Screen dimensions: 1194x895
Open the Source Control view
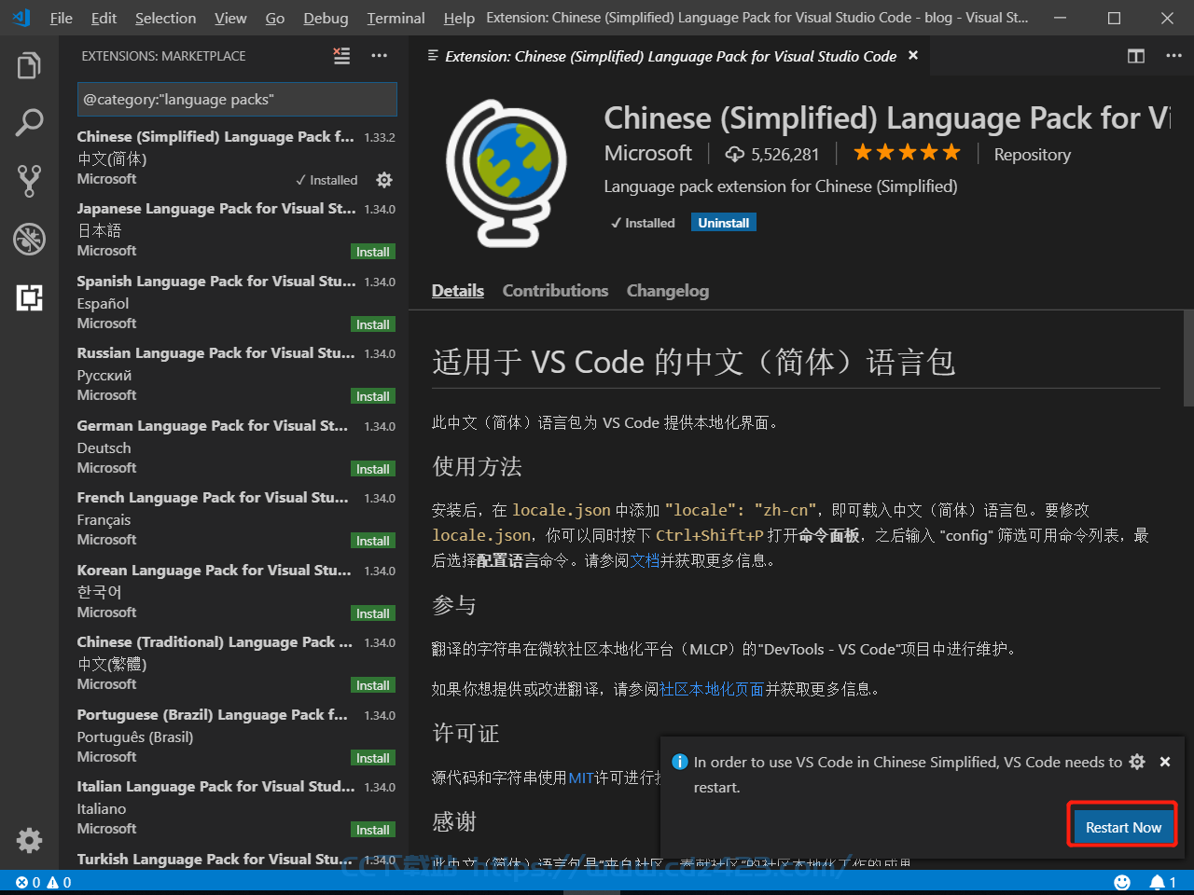pyautogui.click(x=29, y=181)
